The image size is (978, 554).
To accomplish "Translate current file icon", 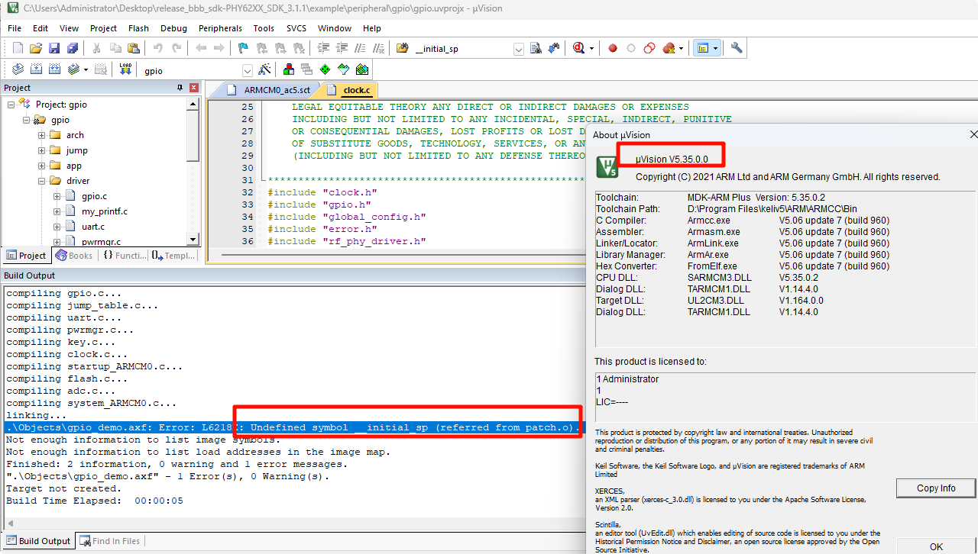I will [18, 69].
